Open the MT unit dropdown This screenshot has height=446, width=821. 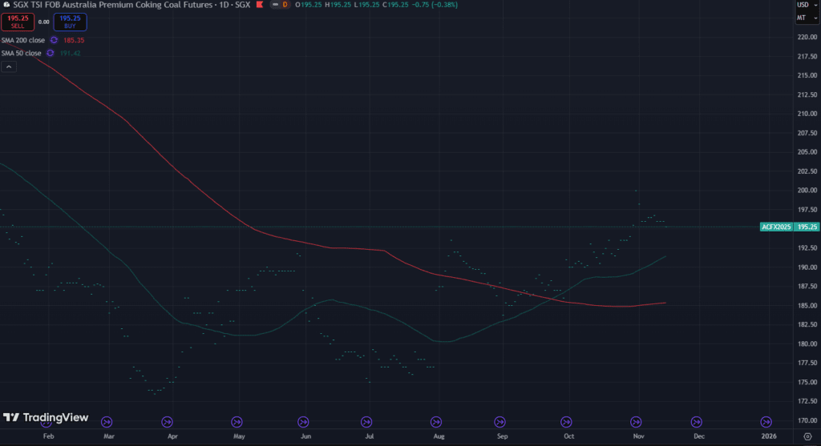(802, 18)
